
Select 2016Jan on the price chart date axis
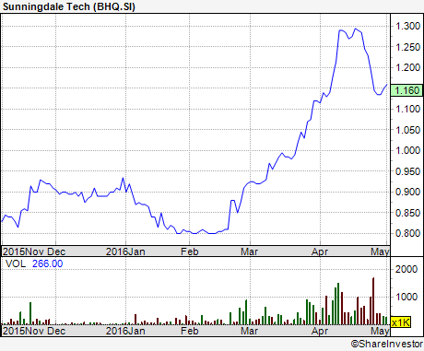click(125, 252)
